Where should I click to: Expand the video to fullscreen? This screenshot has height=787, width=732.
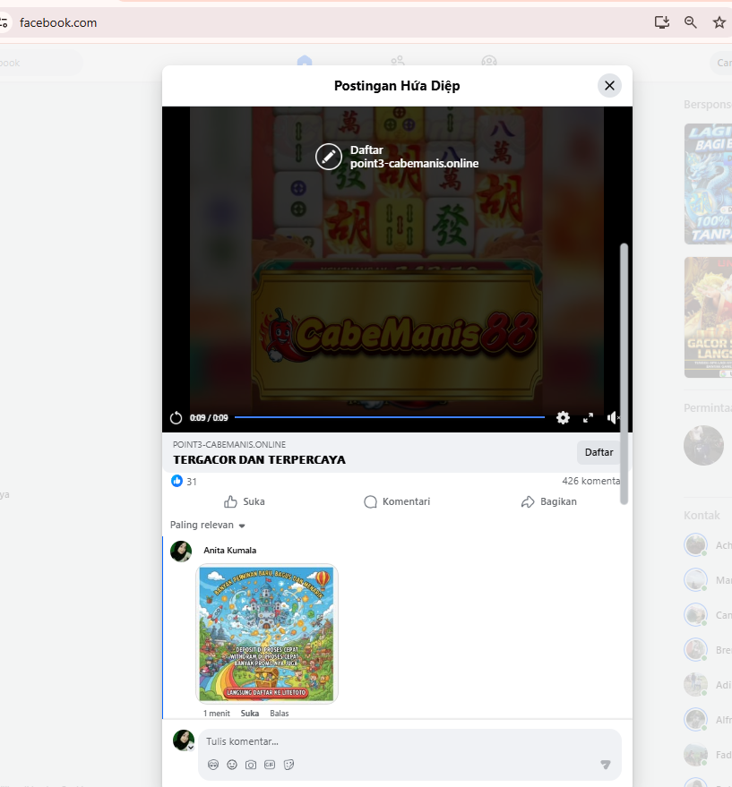click(589, 417)
